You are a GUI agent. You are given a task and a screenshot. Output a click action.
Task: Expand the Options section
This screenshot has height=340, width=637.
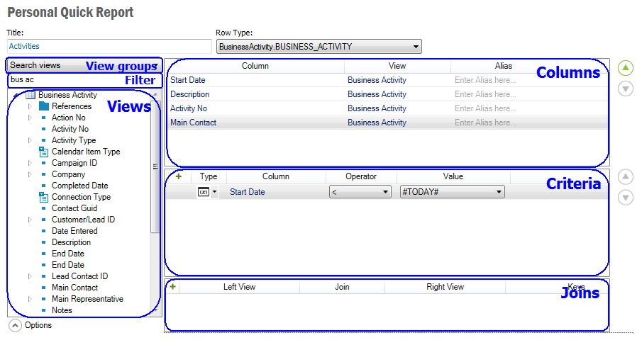(x=15, y=325)
